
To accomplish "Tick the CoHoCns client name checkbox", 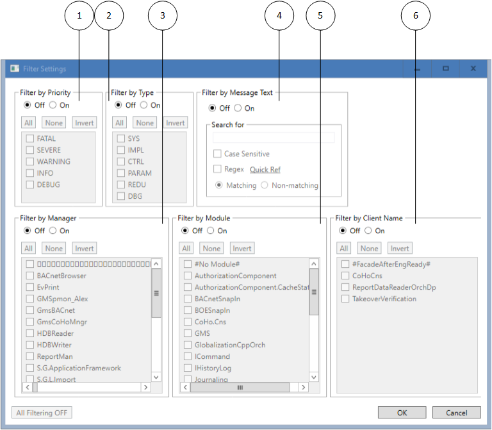I will tap(346, 276).
